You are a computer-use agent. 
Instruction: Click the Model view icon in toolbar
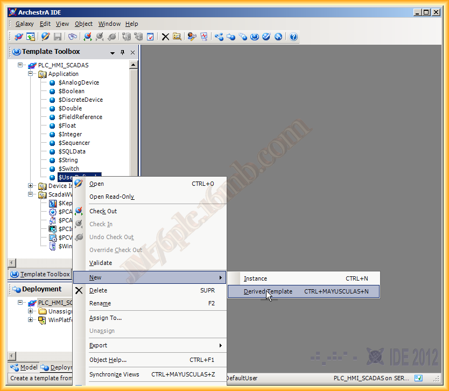[x=219, y=37]
